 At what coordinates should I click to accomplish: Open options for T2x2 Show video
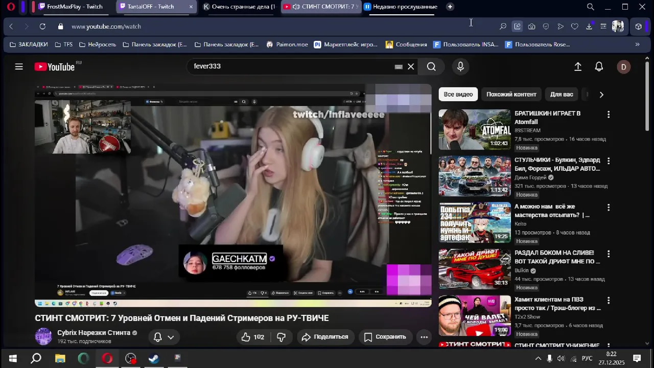pyautogui.click(x=608, y=301)
